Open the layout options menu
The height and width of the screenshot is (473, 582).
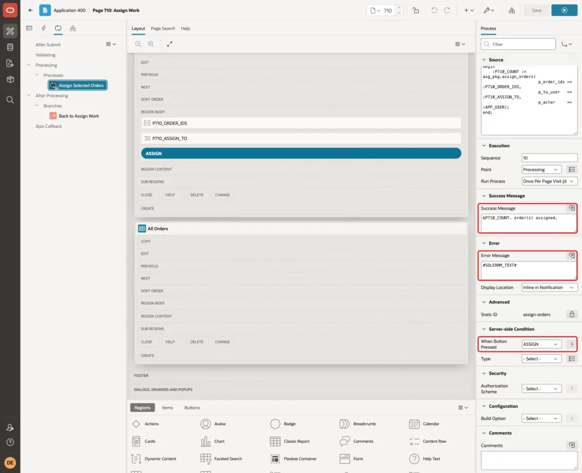pyautogui.click(x=460, y=44)
